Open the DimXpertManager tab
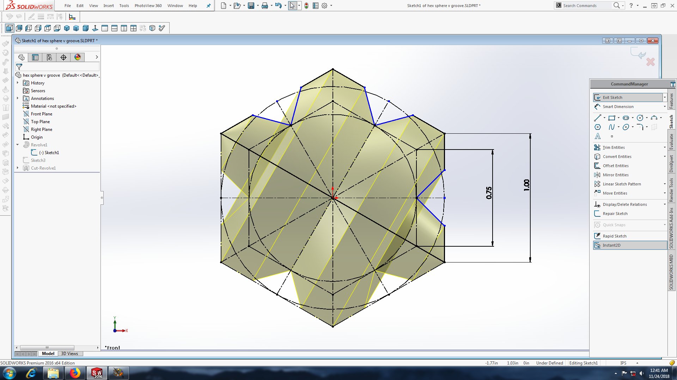 pyautogui.click(x=63, y=57)
